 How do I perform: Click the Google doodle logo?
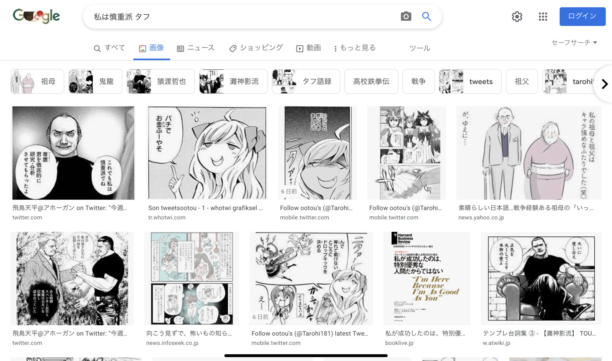tap(36, 16)
